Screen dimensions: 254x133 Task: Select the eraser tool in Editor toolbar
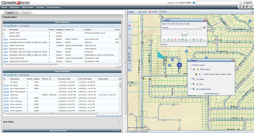175,40
